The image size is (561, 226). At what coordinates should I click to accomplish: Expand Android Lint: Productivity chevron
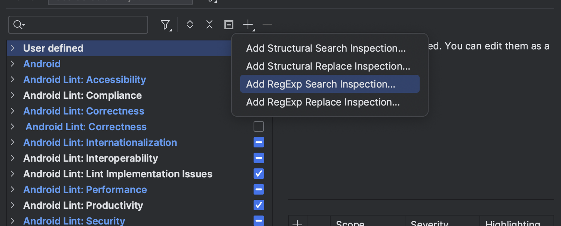[13, 205]
